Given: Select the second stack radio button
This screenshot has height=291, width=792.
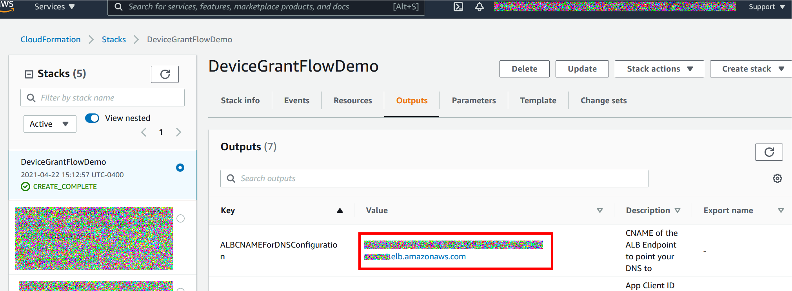Looking at the screenshot, I should click(180, 219).
